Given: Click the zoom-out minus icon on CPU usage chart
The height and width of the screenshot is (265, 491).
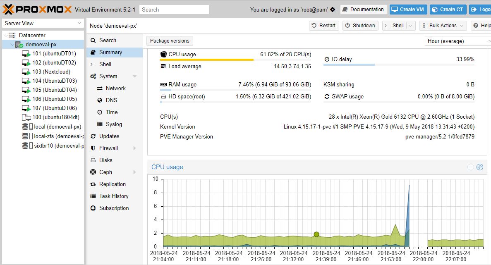Looking at the screenshot, I should 471,167.
